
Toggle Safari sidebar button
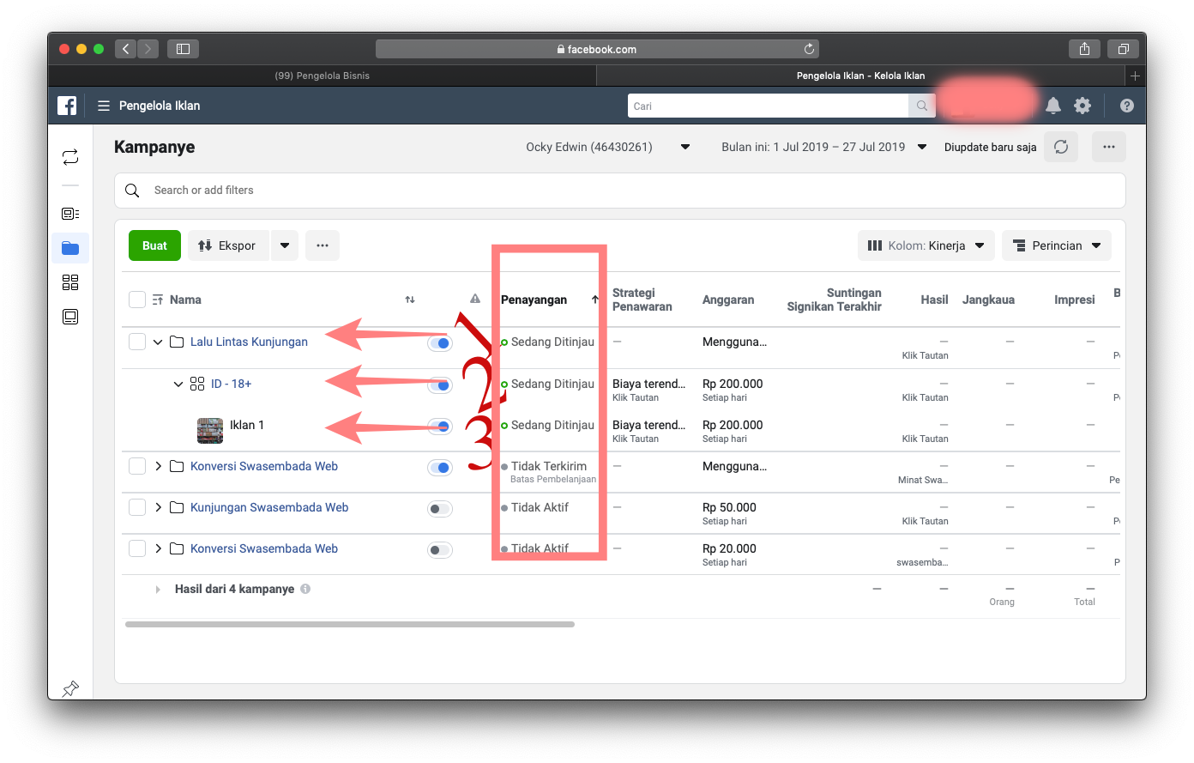tap(183, 49)
